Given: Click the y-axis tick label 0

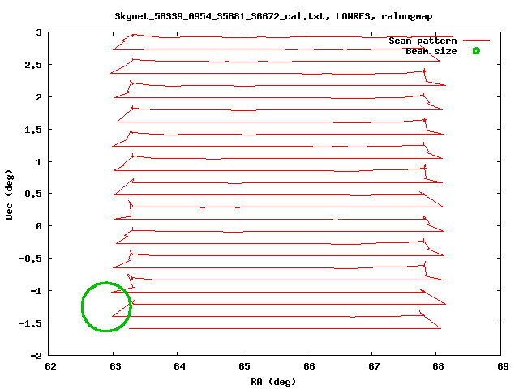Looking at the screenshot, I should [x=39, y=226].
